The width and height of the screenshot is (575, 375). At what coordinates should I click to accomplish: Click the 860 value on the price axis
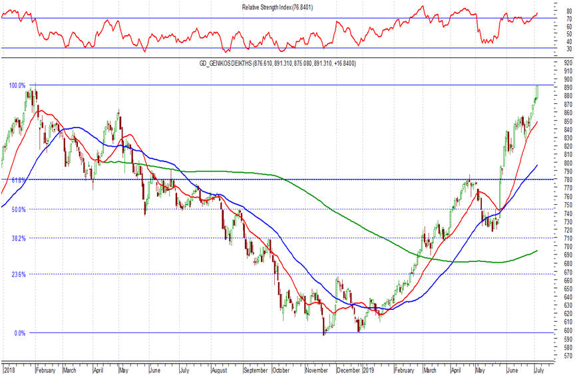click(x=568, y=113)
